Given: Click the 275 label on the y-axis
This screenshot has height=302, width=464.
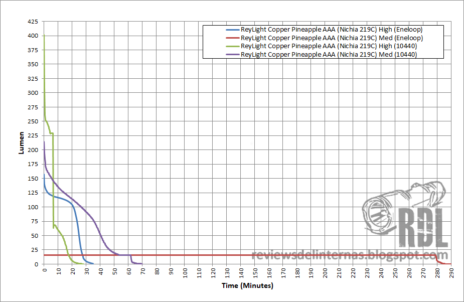Looking at the screenshot, I should 33,107.
